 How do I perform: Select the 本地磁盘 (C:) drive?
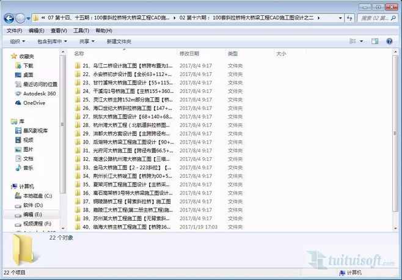(x=37, y=196)
